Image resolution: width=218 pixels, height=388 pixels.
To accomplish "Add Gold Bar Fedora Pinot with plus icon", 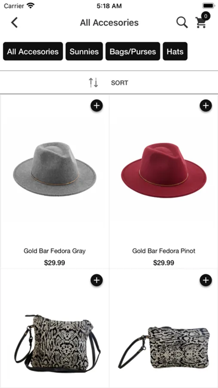I will coord(206,106).
